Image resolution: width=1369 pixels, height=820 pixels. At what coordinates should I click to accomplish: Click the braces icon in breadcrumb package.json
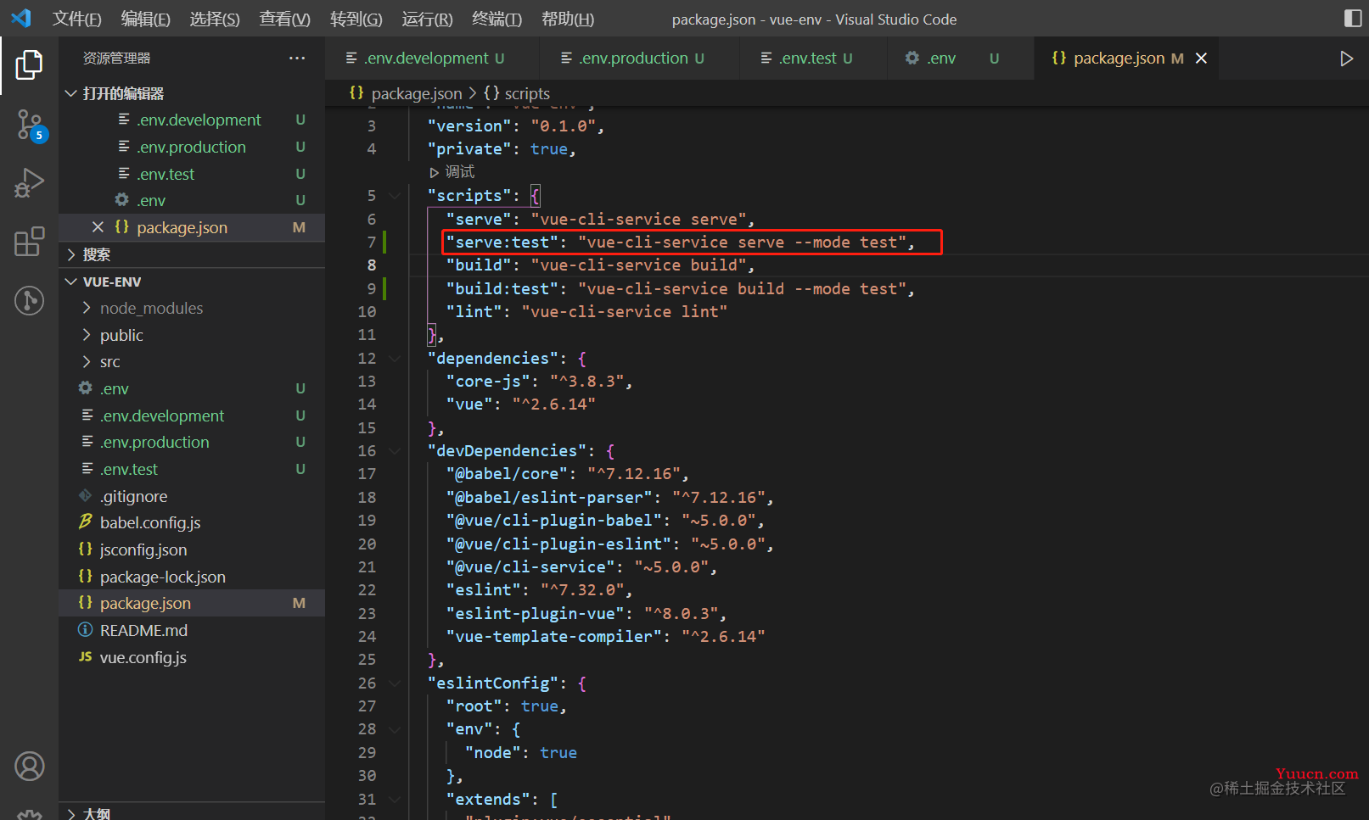[x=356, y=93]
